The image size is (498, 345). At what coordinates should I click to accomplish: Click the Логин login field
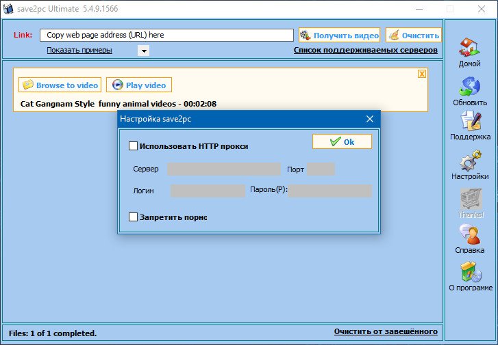point(208,191)
